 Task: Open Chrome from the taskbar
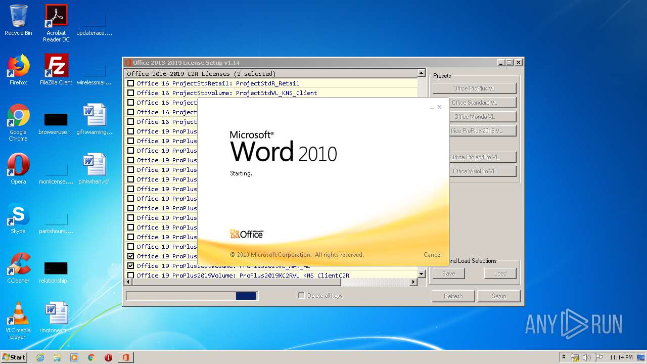point(91,357)
